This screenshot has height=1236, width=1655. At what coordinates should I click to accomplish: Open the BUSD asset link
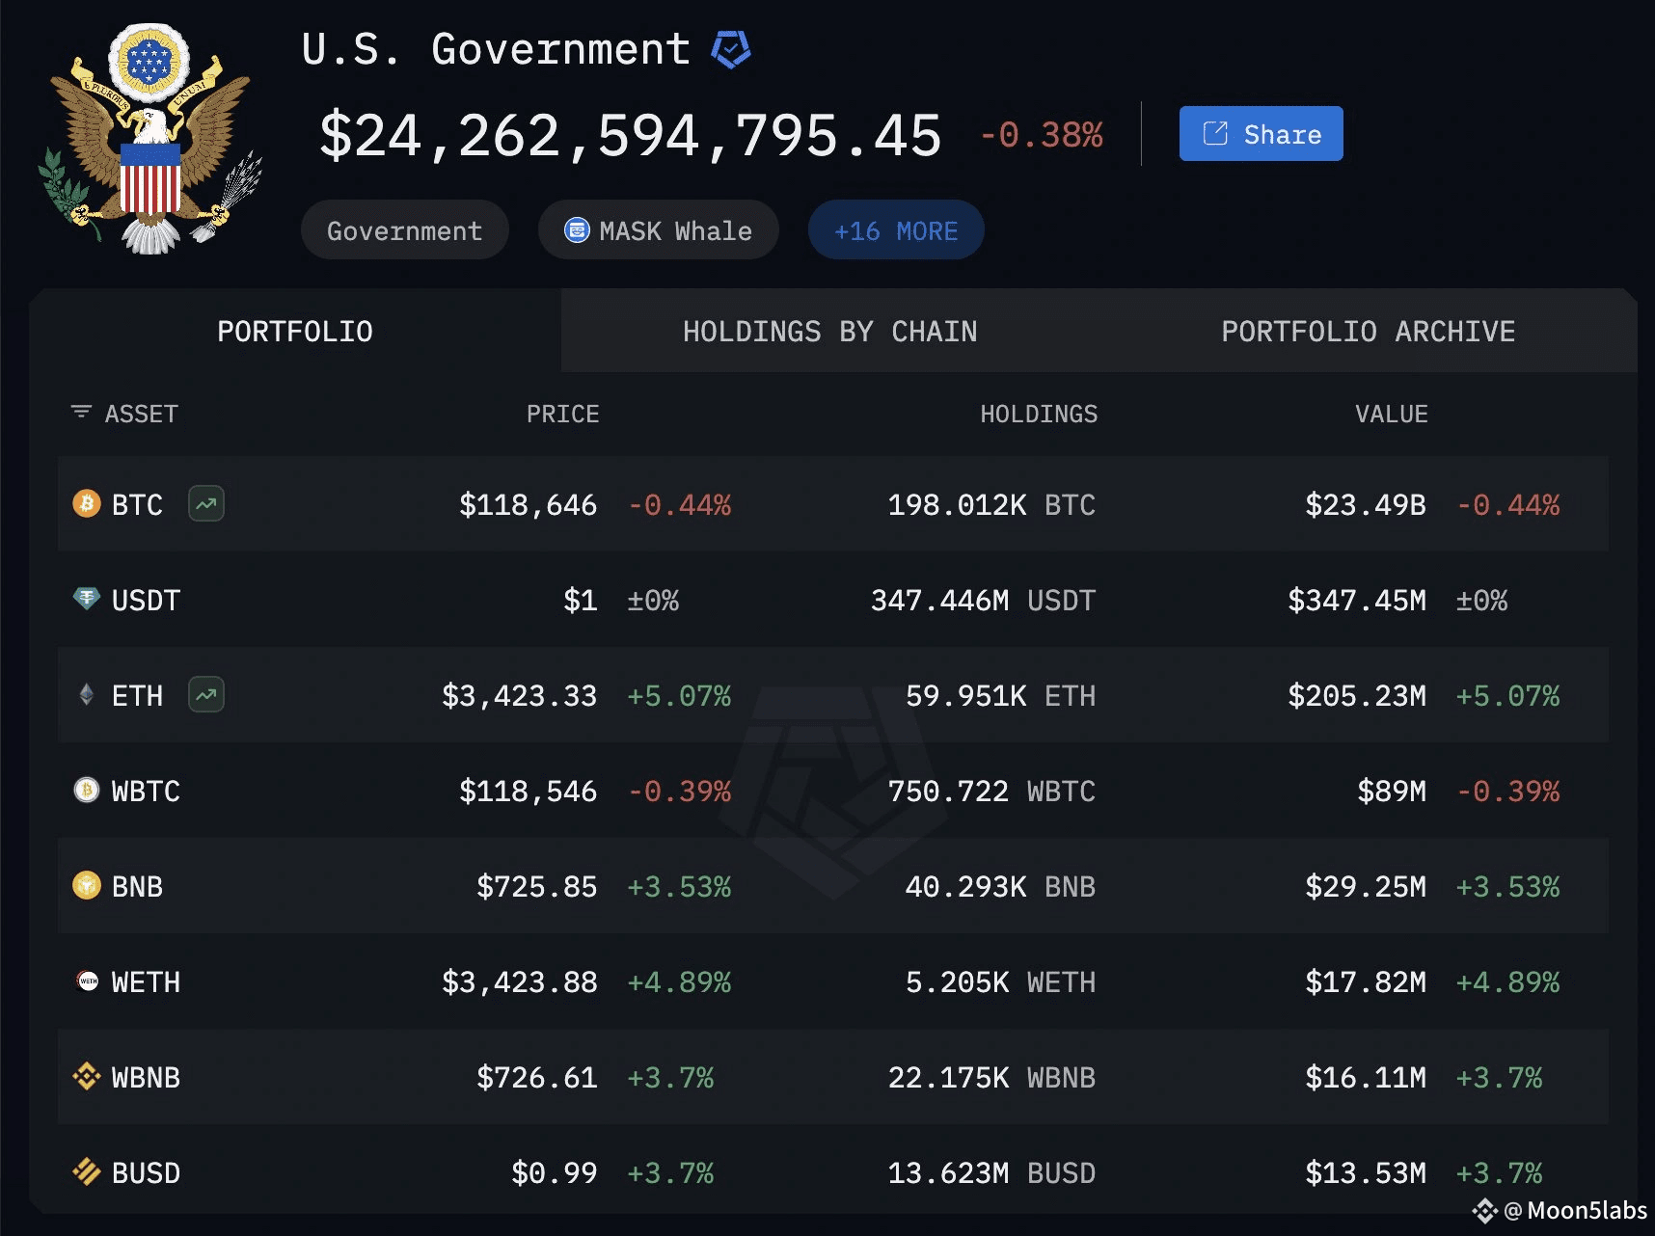click(146, 1172)
